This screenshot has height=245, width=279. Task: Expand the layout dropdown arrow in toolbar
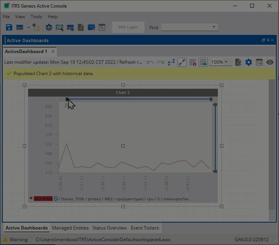point(28,27)
